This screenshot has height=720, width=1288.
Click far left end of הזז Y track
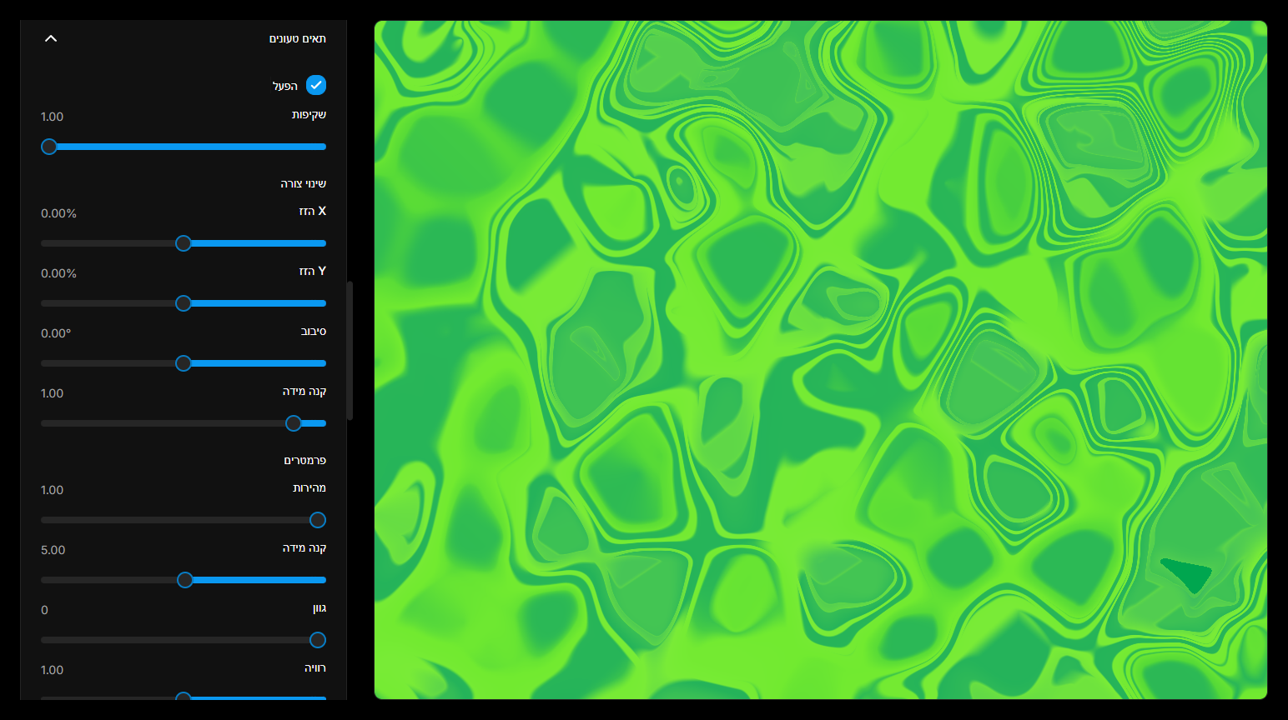[x=44, y=303]
